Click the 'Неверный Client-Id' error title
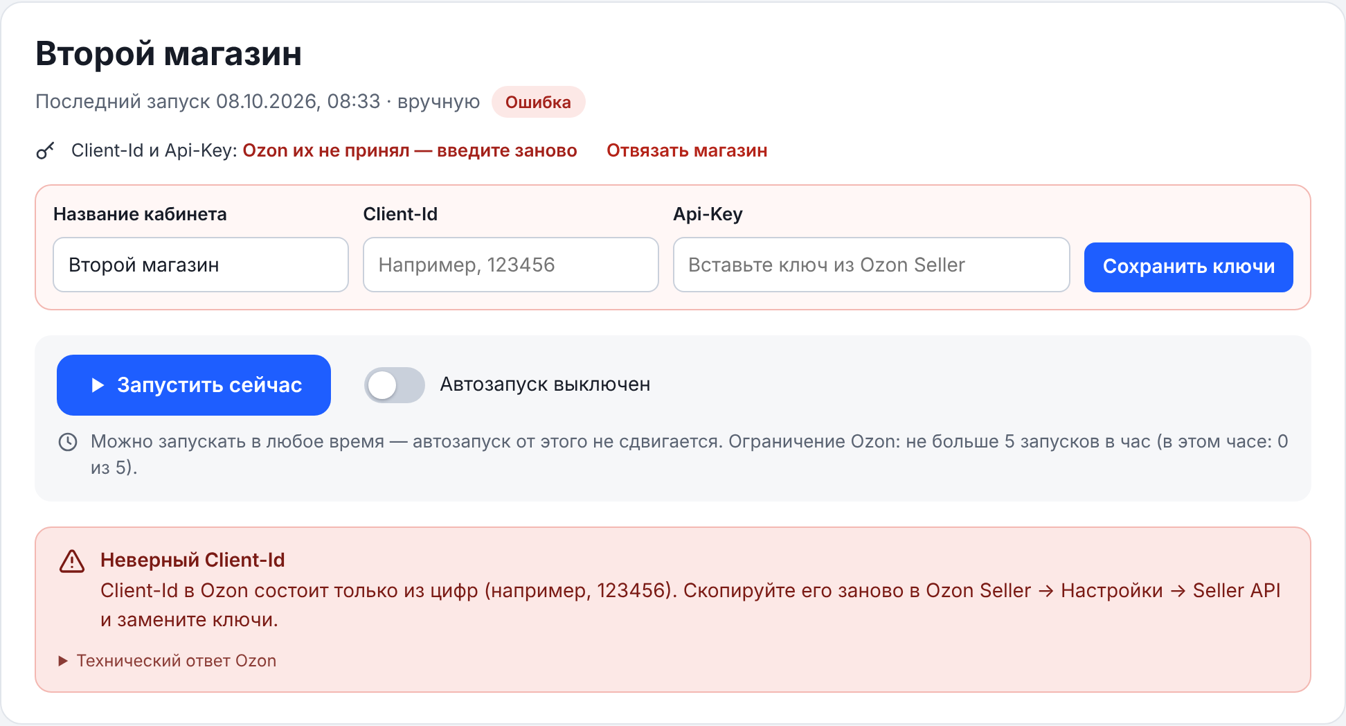Viewport: 1346px width, 726px height. 192,560
